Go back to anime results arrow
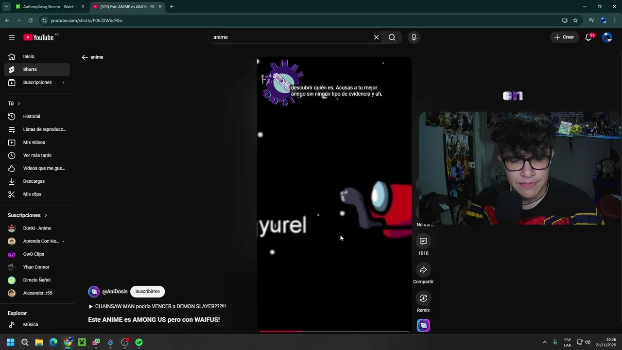This screenshot has height=350, width=622. [85, 57]
